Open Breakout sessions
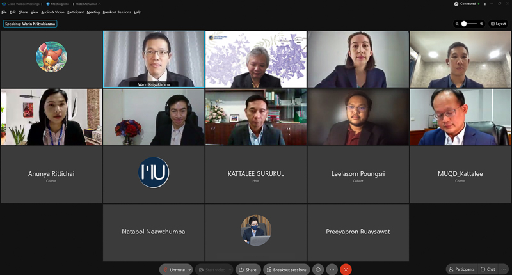Image resolution: width=512 pixels, height=275 pixels. 286,270
